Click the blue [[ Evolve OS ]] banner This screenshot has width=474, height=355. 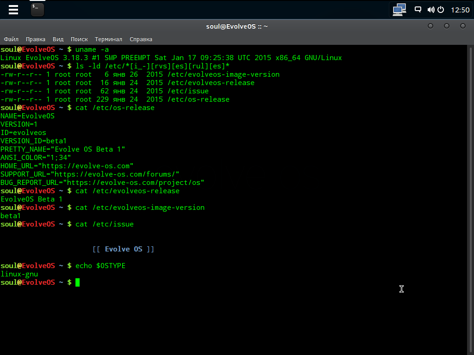pyautogui.click(x=123, y=249)
